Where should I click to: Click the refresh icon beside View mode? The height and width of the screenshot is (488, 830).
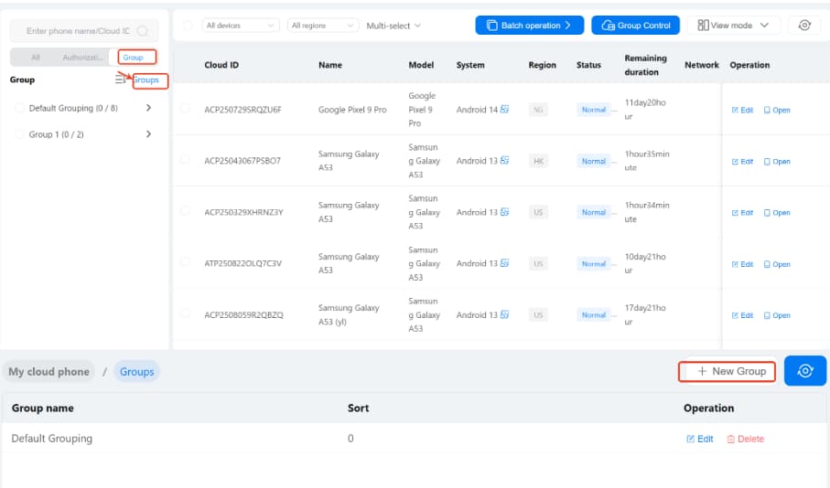[804, 26]
